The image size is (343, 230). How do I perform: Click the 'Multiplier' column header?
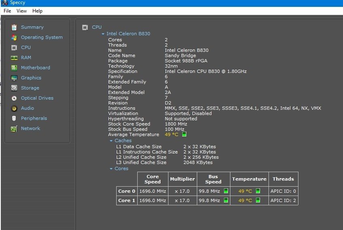coord(183,179)
